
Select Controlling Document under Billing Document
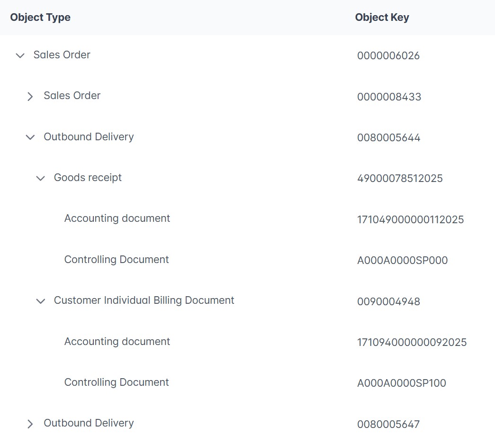pyautogui.click(x=117, y=382)
